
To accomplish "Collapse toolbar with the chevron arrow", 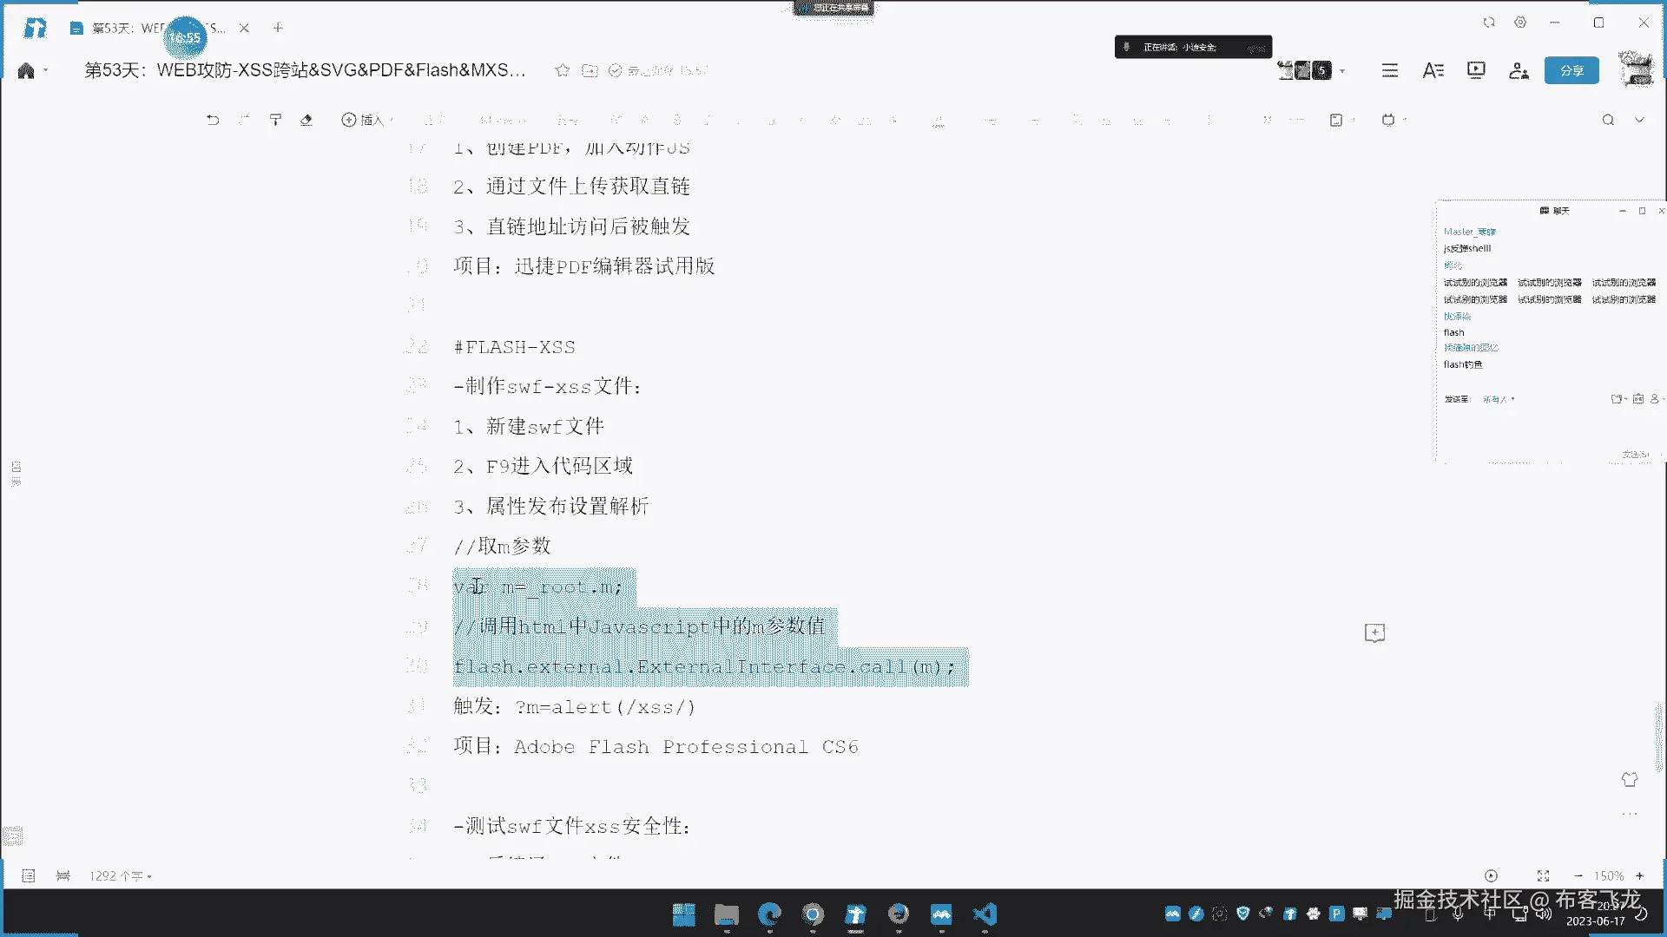I will [x=1639, y=120].
